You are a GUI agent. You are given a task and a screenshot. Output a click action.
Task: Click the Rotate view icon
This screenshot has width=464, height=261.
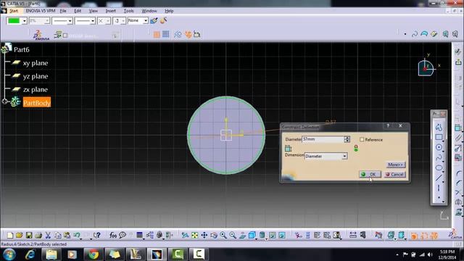(214, 235)
